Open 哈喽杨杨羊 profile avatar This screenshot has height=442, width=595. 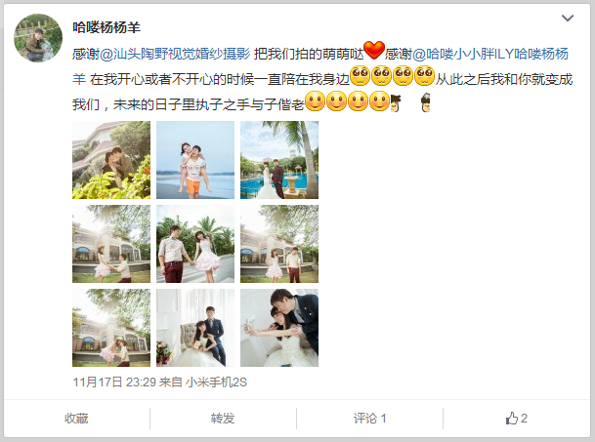38,38
